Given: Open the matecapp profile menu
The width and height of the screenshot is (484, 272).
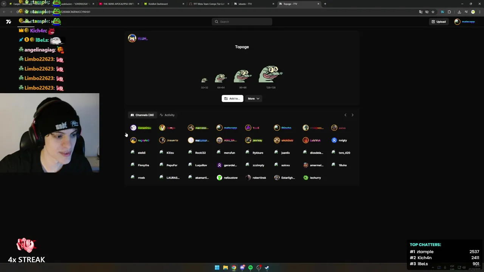Looking at the screenshot, I should pyautogui.click(x=464, y=22).
